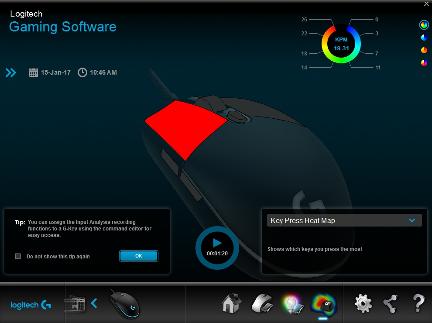
Task: Expand the double chevron session panel
Action: click(x=11, y=73)
